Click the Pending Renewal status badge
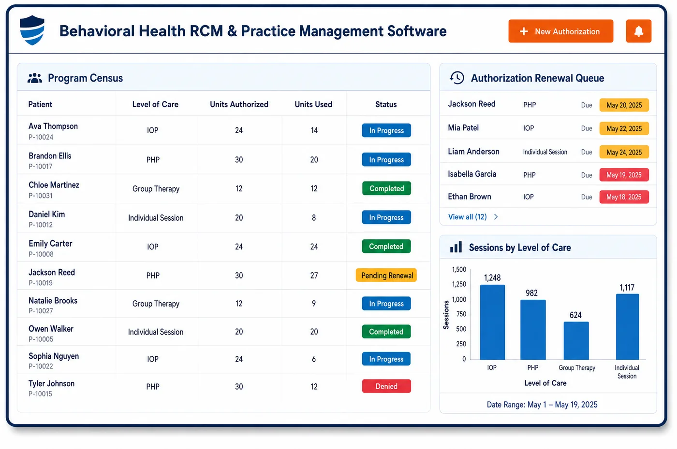The height and width of the screenshot is (449, 677). click(386, 275)
